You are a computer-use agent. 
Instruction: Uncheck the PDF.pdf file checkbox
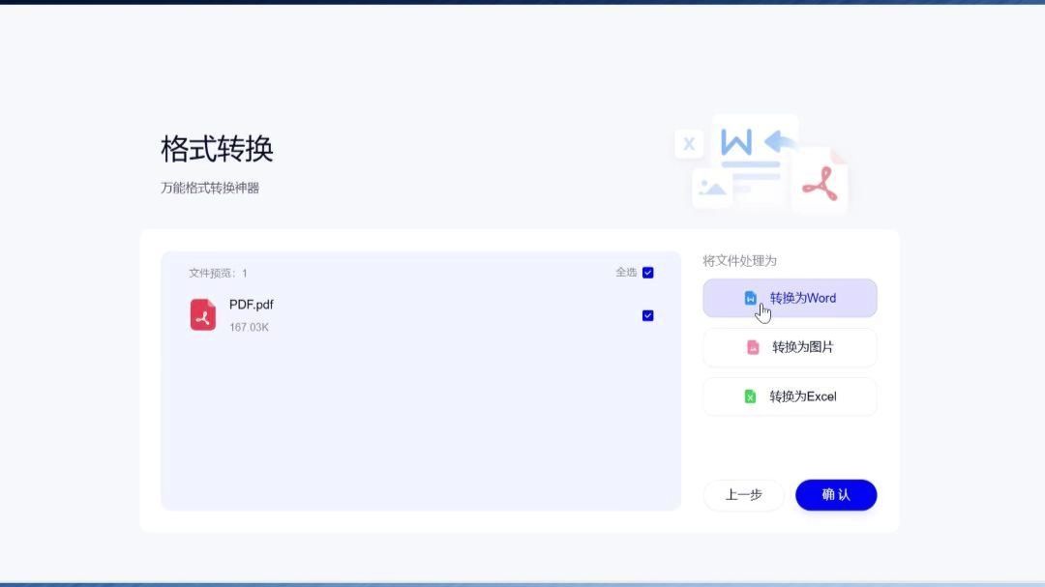pyautogui.click(x=647, y=316)
